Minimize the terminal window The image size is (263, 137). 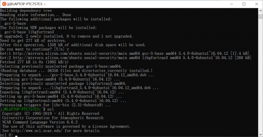(x=228, y=4)
